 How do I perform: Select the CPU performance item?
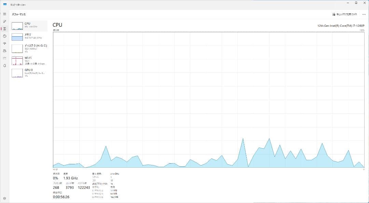tap(29, 26)
